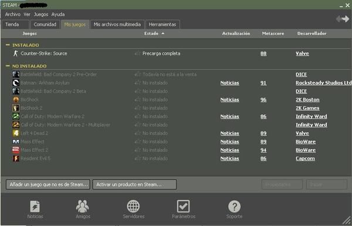Open Rocksteady Studios Ltd developer link

pyautogui.click(x=323, y=83)
